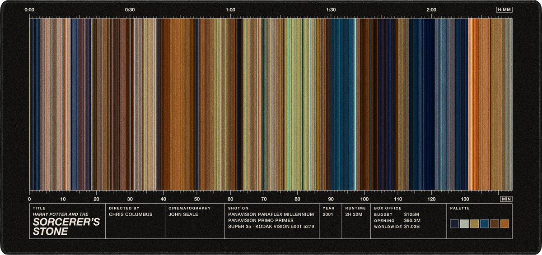Click the MIN unit badge
Viewport: 542px width, 255px height.
tap(506, 199)
